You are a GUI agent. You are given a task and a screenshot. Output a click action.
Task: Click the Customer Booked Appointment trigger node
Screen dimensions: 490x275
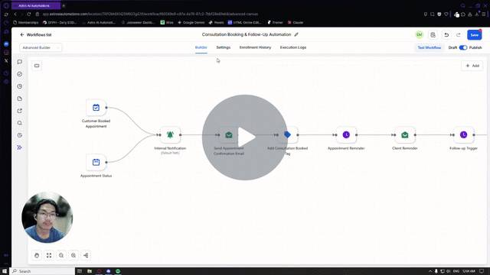(96, 108)
